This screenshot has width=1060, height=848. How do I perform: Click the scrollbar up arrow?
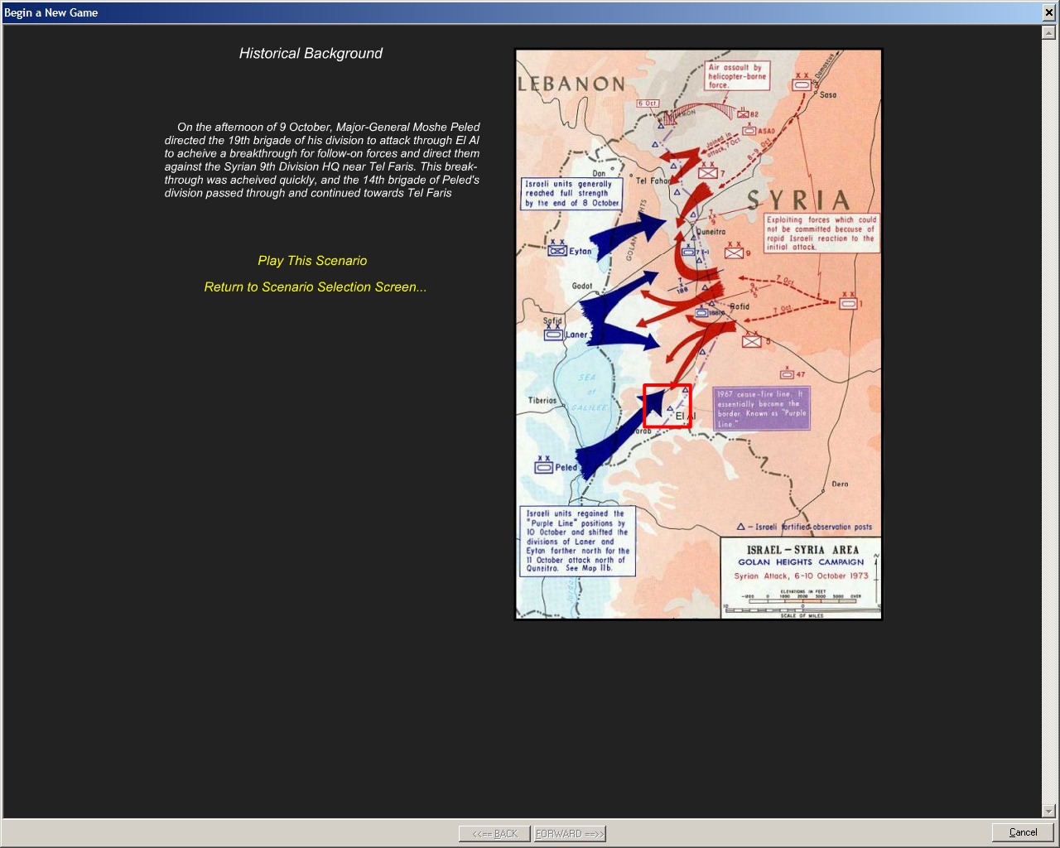click(x=1048, y=33)
